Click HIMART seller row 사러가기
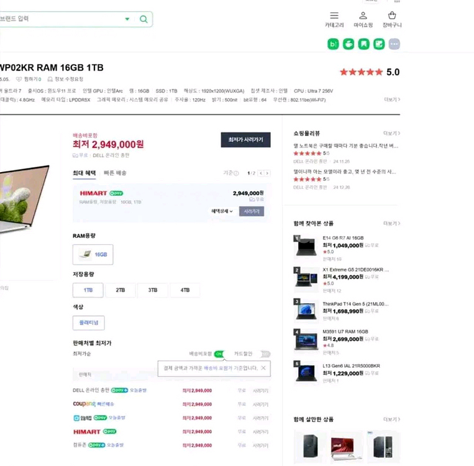This screenshot has width=474, height=466. click(260, 432)
